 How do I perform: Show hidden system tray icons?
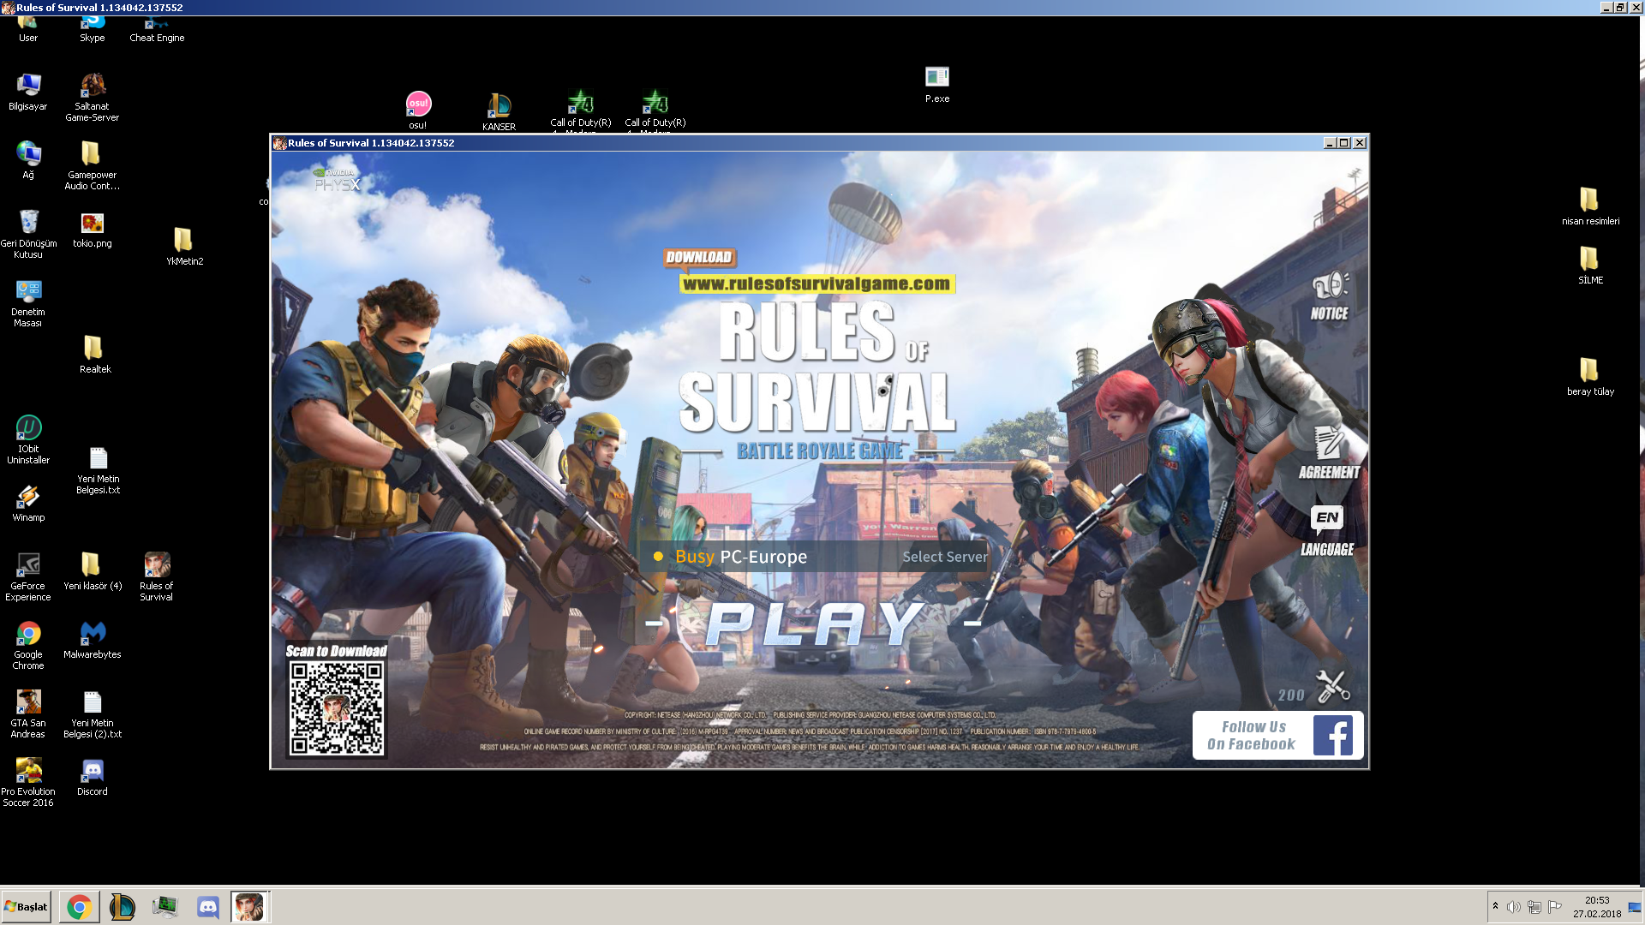pos(1495,906)
